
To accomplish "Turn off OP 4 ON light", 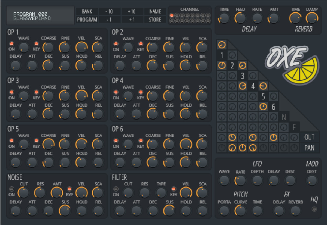I will 116,92.
